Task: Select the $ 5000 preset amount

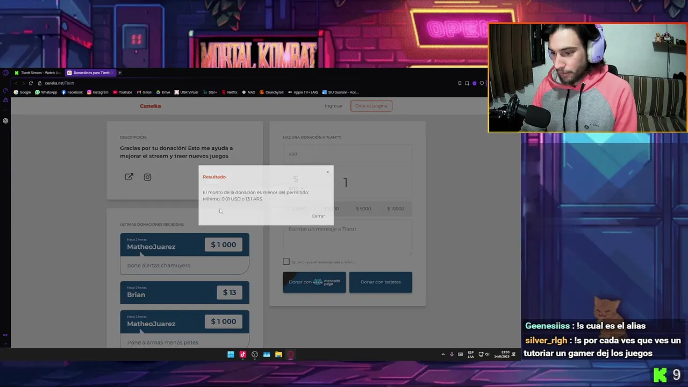Action: (363, 209)
